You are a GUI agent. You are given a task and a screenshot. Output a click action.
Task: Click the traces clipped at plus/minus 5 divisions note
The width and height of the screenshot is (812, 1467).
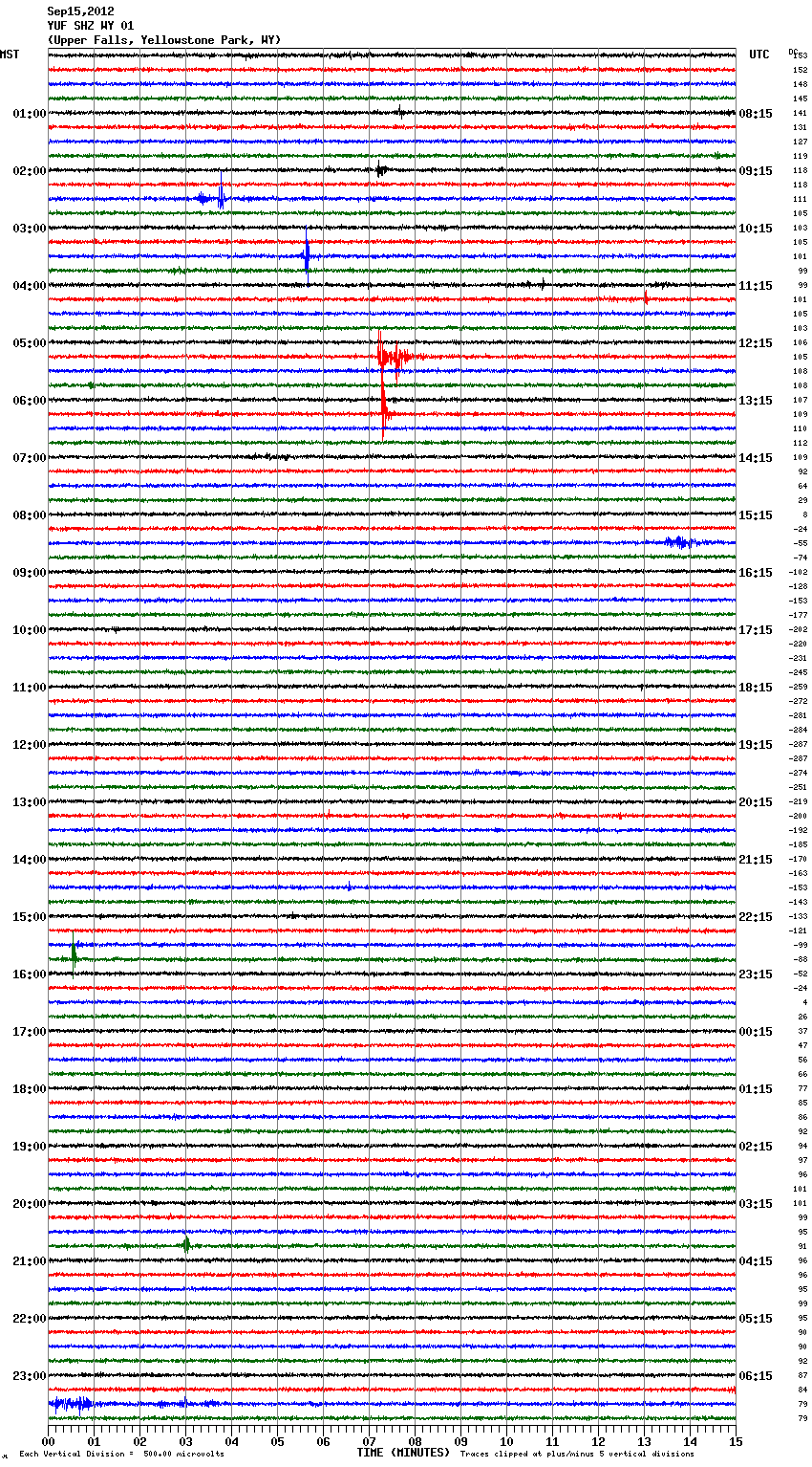tap(577, 1454)
